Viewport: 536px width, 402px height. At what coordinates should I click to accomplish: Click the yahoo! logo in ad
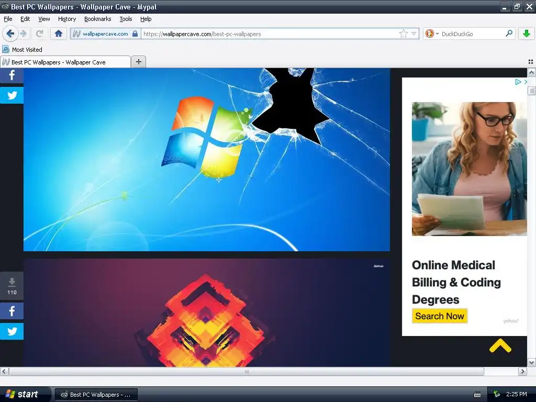tap(510, 321)
